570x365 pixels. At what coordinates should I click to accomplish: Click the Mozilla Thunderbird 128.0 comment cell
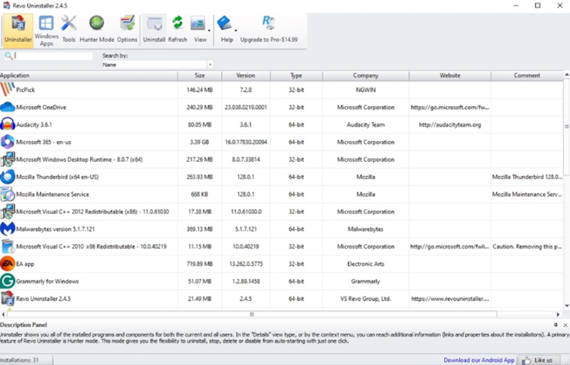tap(527, 177)
